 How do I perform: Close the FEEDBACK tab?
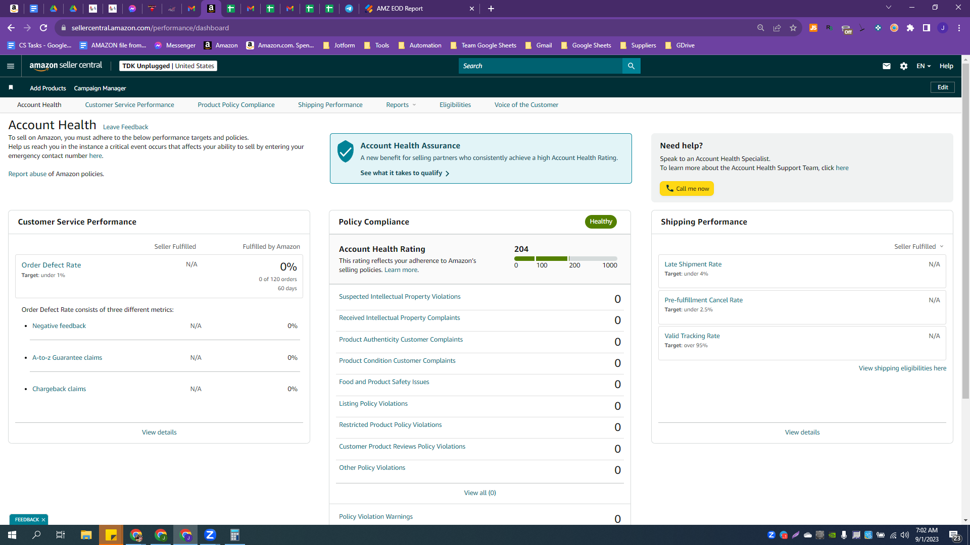point(43,520)
